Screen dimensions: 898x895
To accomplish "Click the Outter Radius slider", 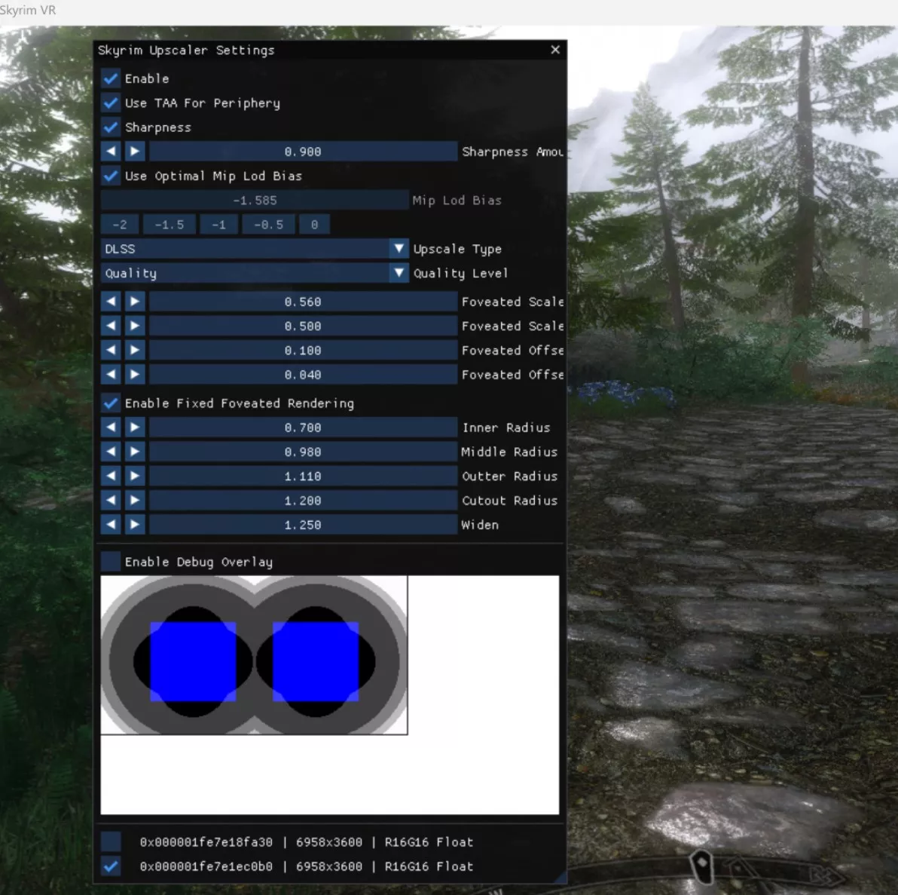I will [x=303, y=476].
